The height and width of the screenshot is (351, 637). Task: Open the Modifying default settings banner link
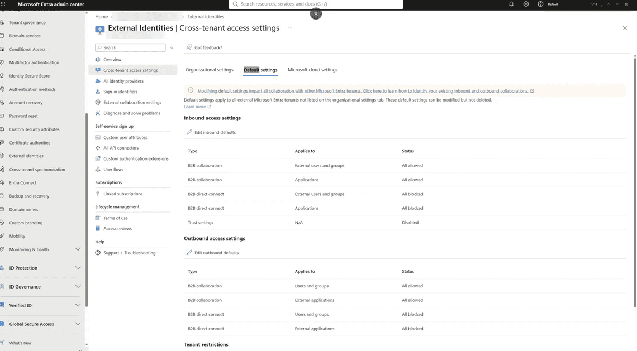click(363, 91)
